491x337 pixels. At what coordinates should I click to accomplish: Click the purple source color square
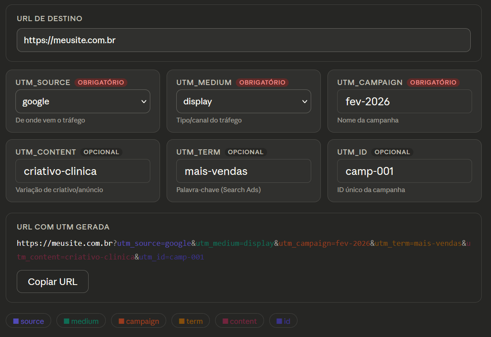coord(16,321)
